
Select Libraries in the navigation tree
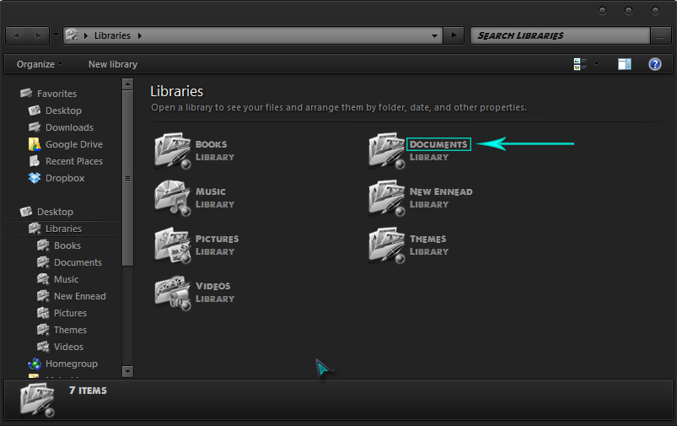pos(63,229)
